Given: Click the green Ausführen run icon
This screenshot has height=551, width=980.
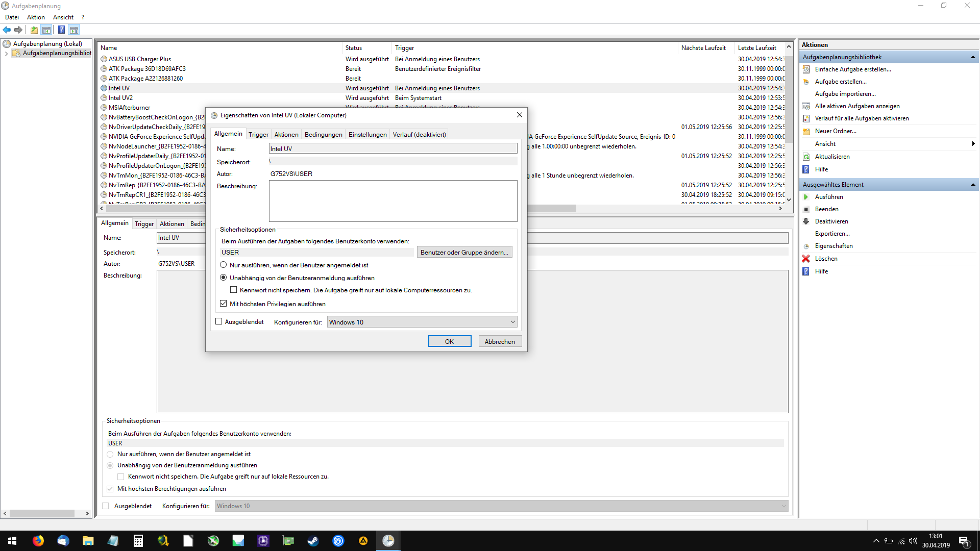Looking at the screenshot, I should (806, 197).
